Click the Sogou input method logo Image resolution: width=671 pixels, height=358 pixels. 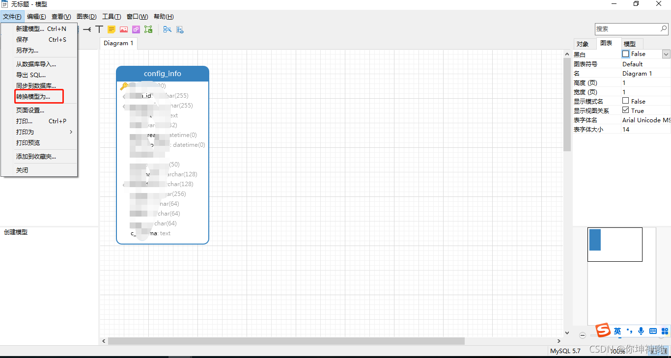(x=603, y=330)
